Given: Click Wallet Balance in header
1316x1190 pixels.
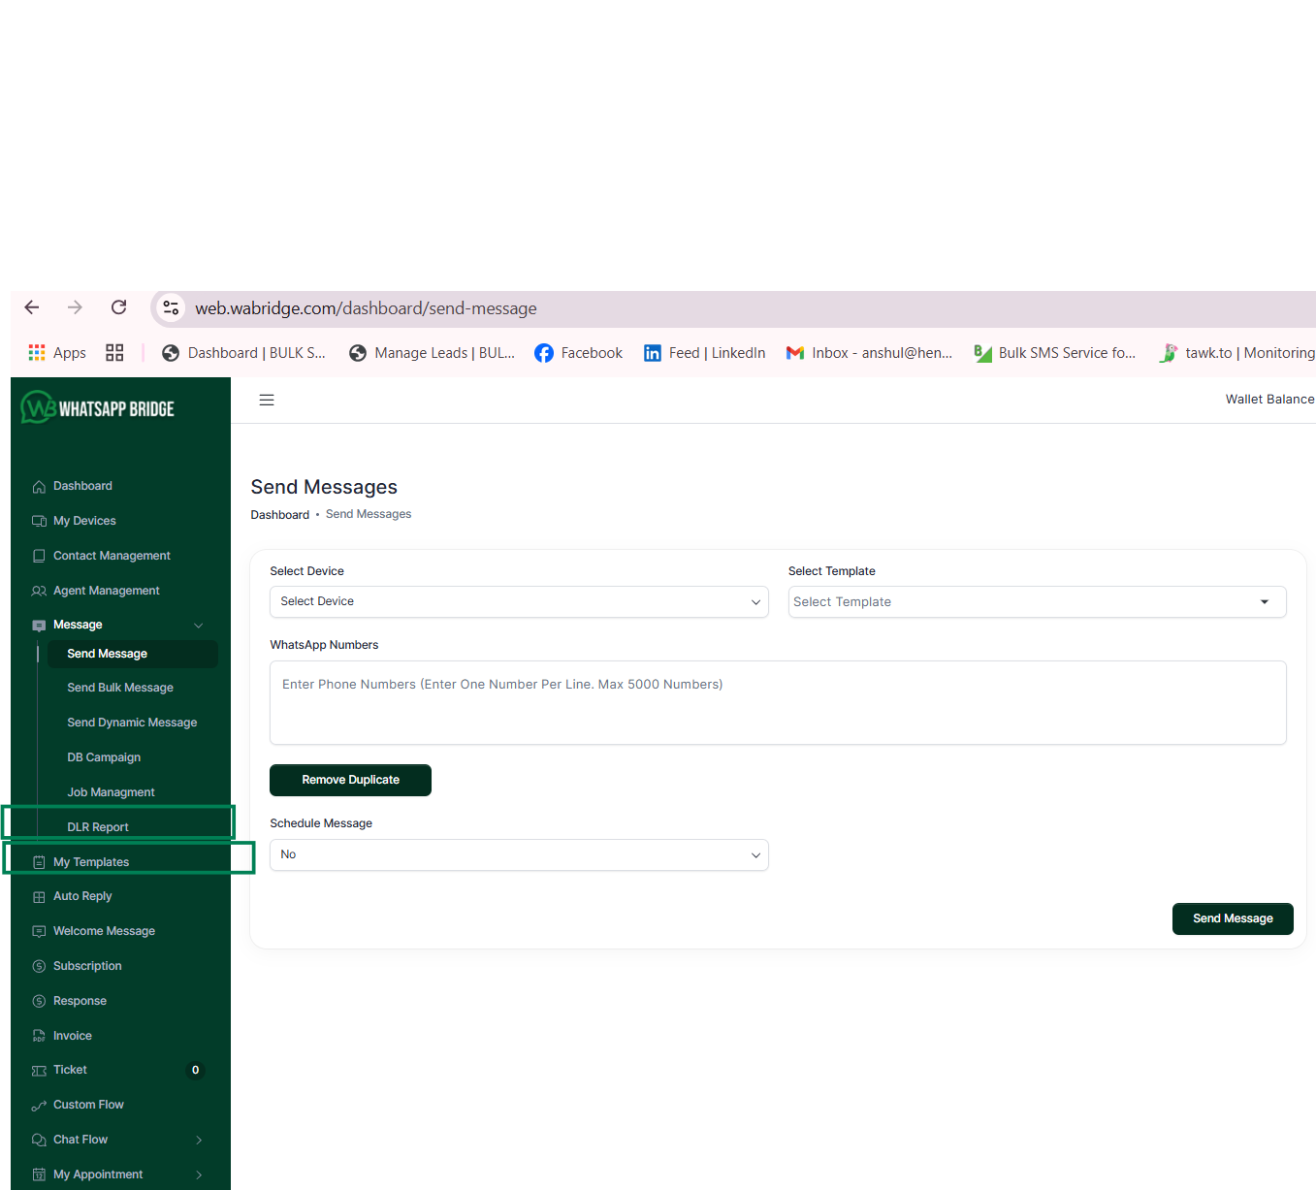Looking at the screenshot, I should (1269, 400).
